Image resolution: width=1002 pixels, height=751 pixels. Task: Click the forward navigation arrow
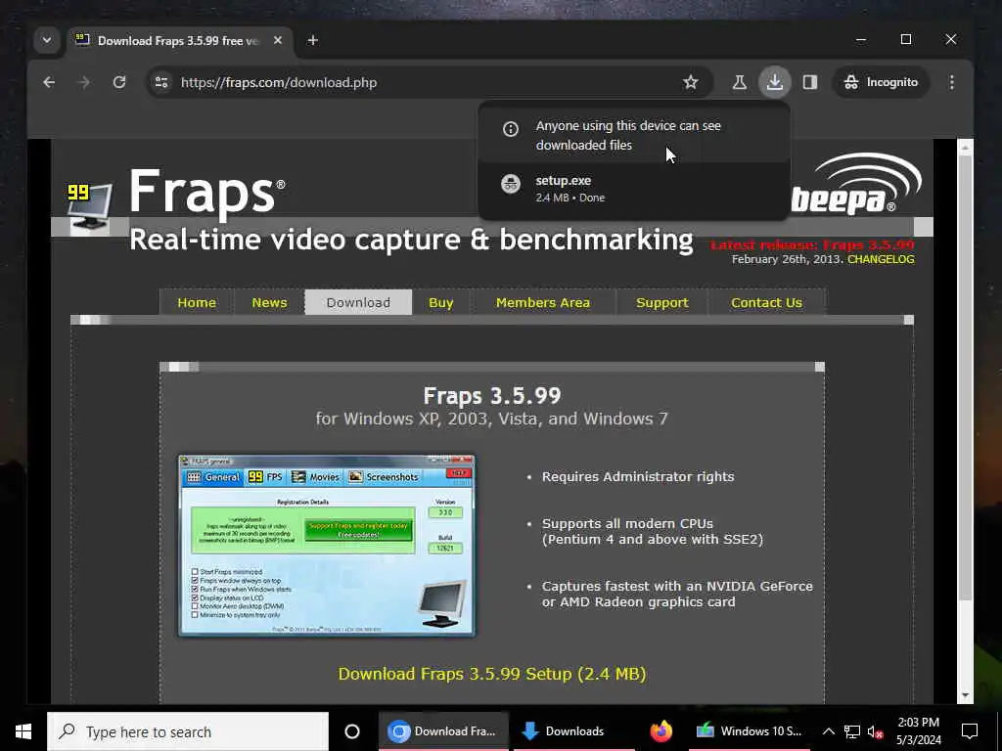point(84,82)
